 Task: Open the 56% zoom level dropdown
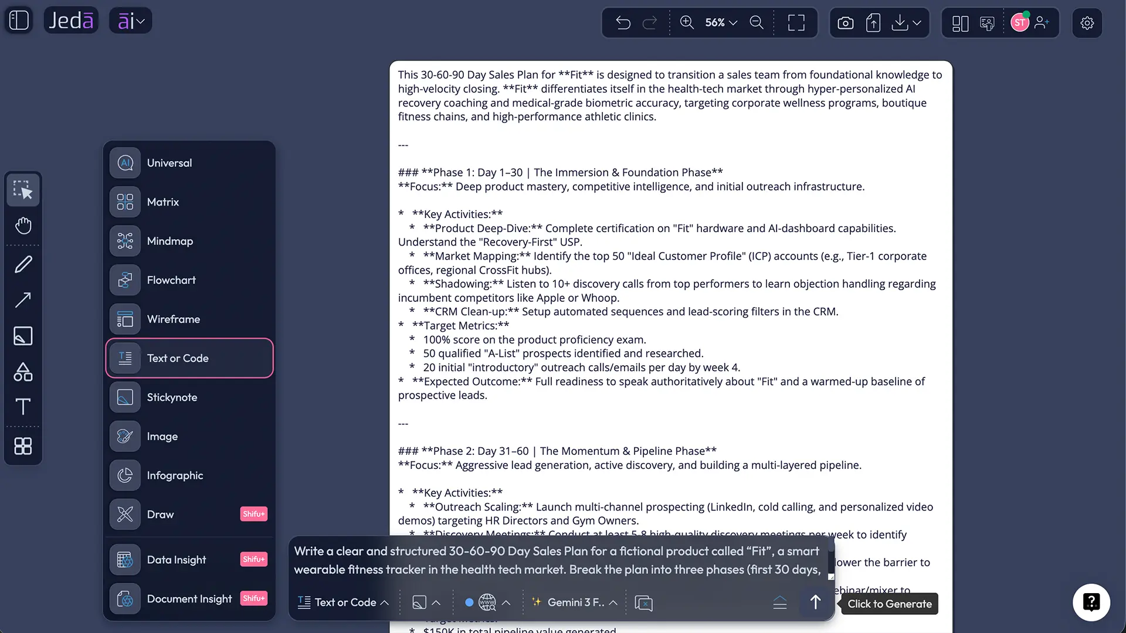(721, 22)
